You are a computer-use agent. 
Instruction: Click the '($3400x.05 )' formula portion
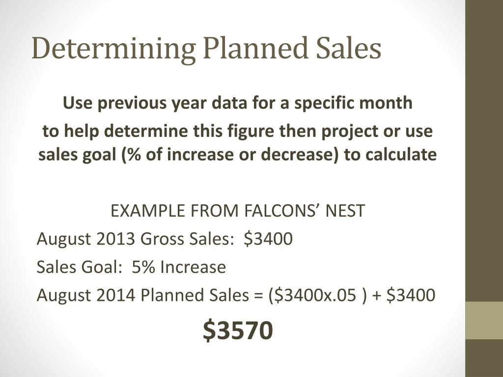coord(316,295)
